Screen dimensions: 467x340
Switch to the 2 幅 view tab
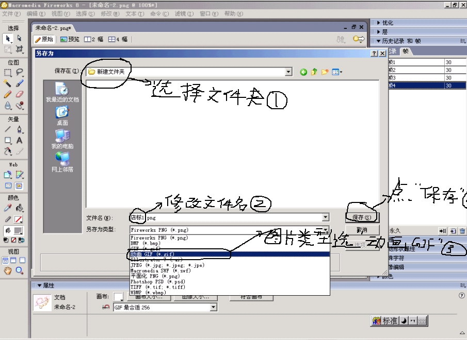[93, 39]
